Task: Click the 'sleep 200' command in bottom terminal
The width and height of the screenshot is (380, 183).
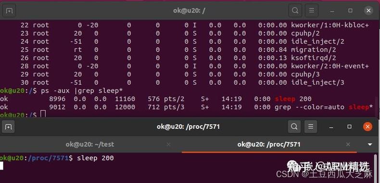Action: [x=95, y=159]
